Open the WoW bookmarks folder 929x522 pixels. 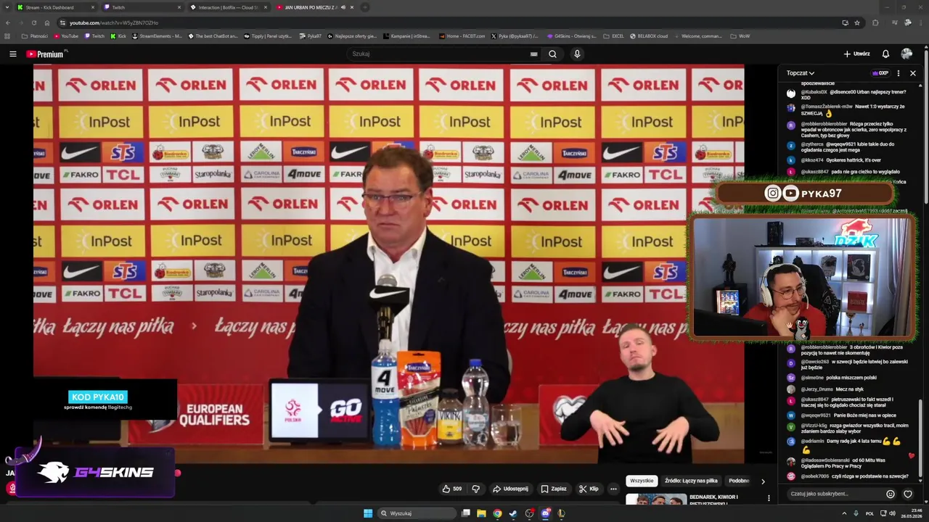pos(740,36)
